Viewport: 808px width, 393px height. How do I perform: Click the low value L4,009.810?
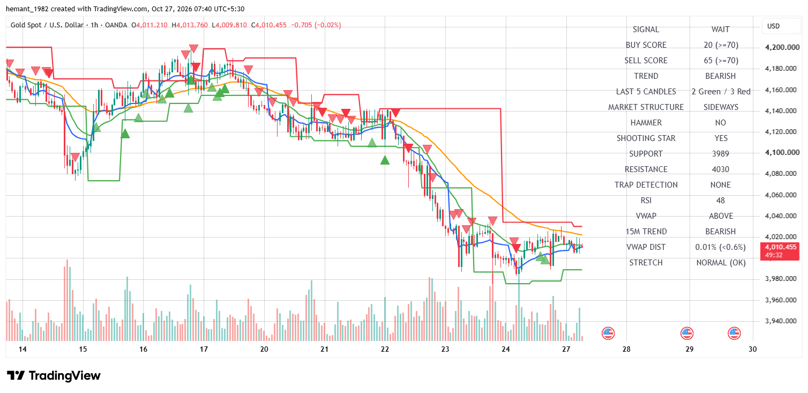pyautogui.click(x=229, y=25)
